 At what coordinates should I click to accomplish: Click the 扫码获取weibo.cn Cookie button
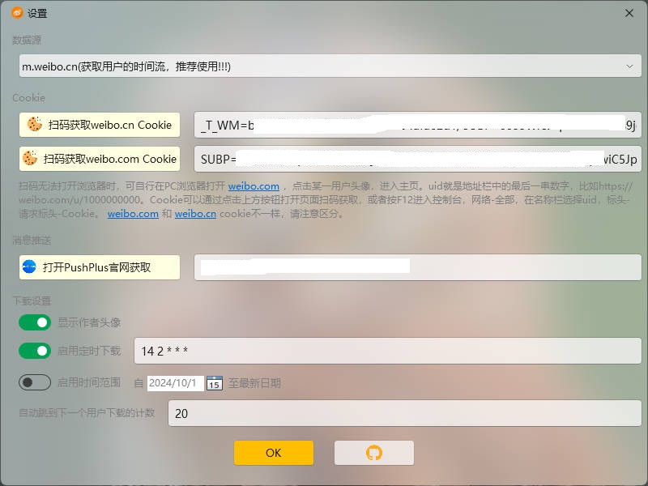[100, 125]
